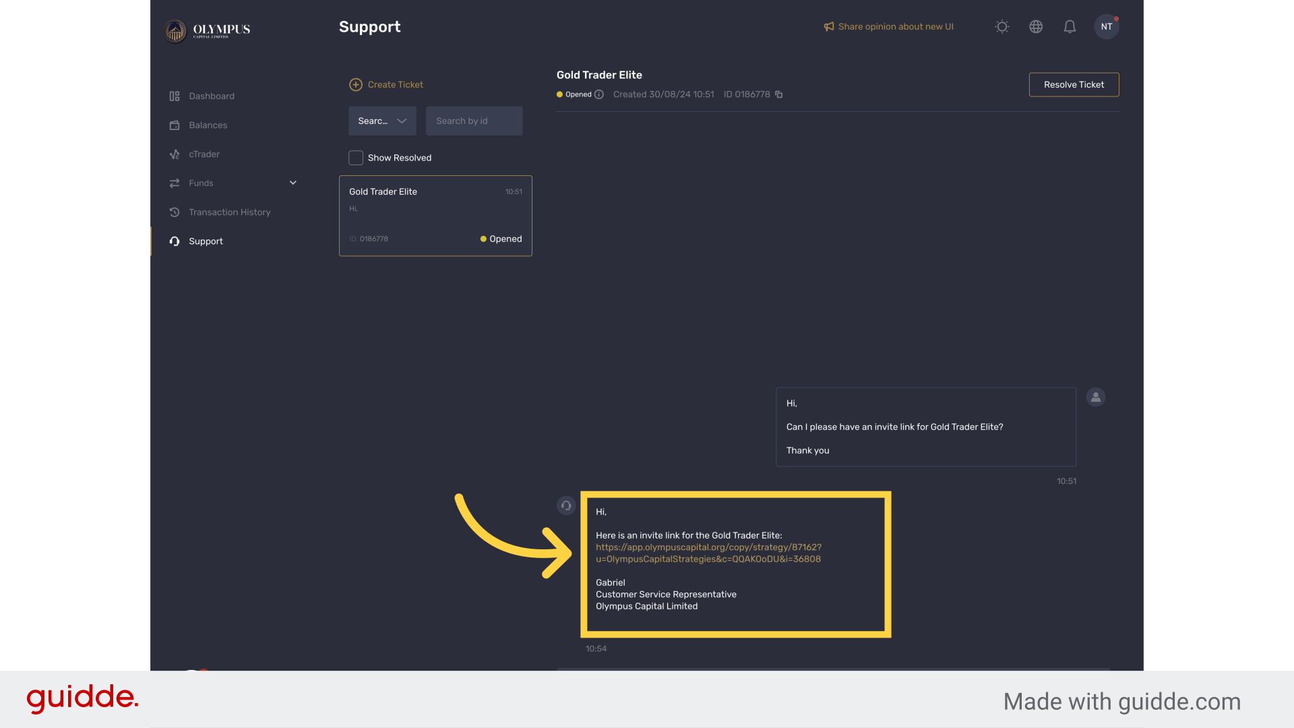The image size is (1294, 728).
Task: Expand the Funds submenu chevron
Action: 293,183
